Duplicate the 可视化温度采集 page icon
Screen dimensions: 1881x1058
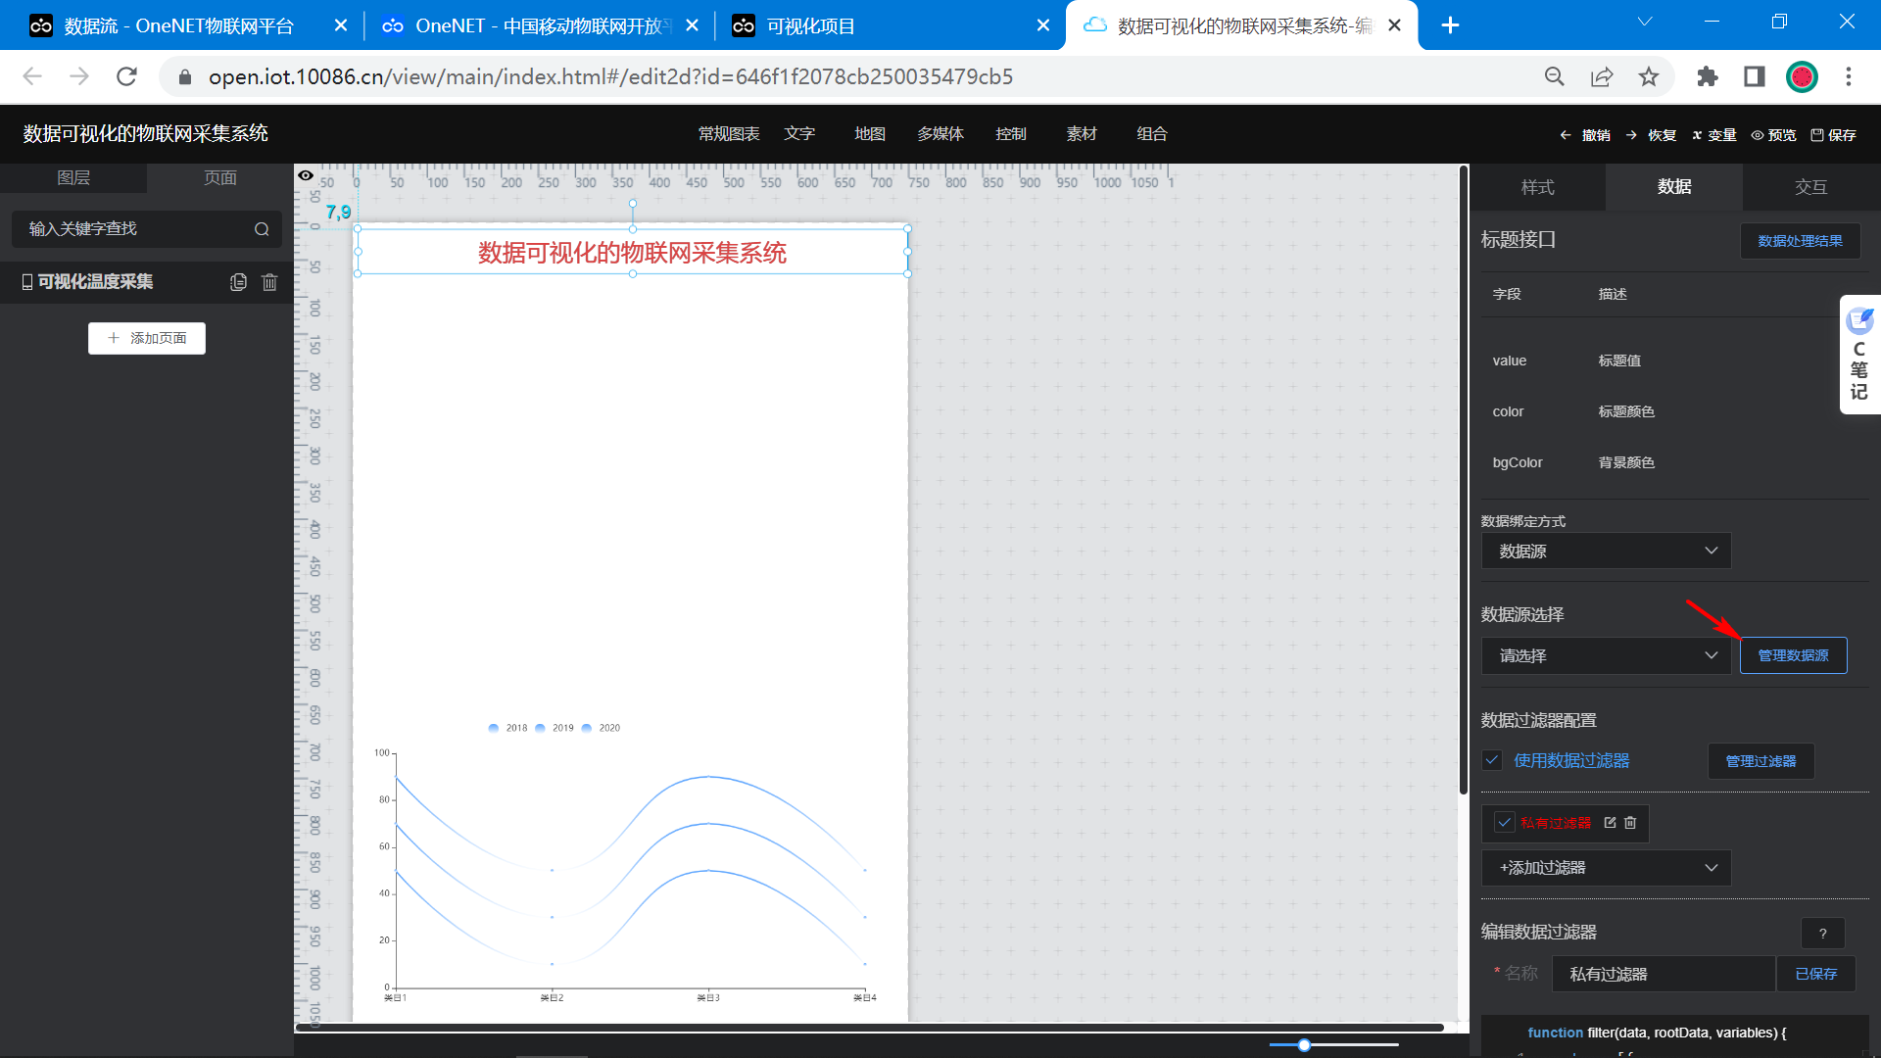pos(238,282)
